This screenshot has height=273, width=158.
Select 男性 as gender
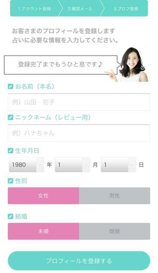[x=115, y=196]
